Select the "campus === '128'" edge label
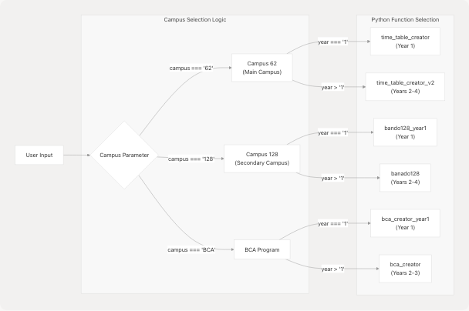Screen dimensions: 469x311 click(191, 159)
